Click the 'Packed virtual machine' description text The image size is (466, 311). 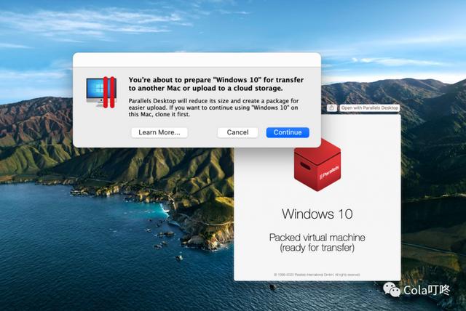(317, 243)
